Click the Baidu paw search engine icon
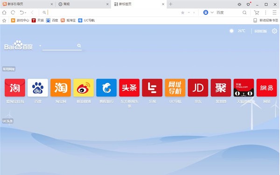 point(206,12)
